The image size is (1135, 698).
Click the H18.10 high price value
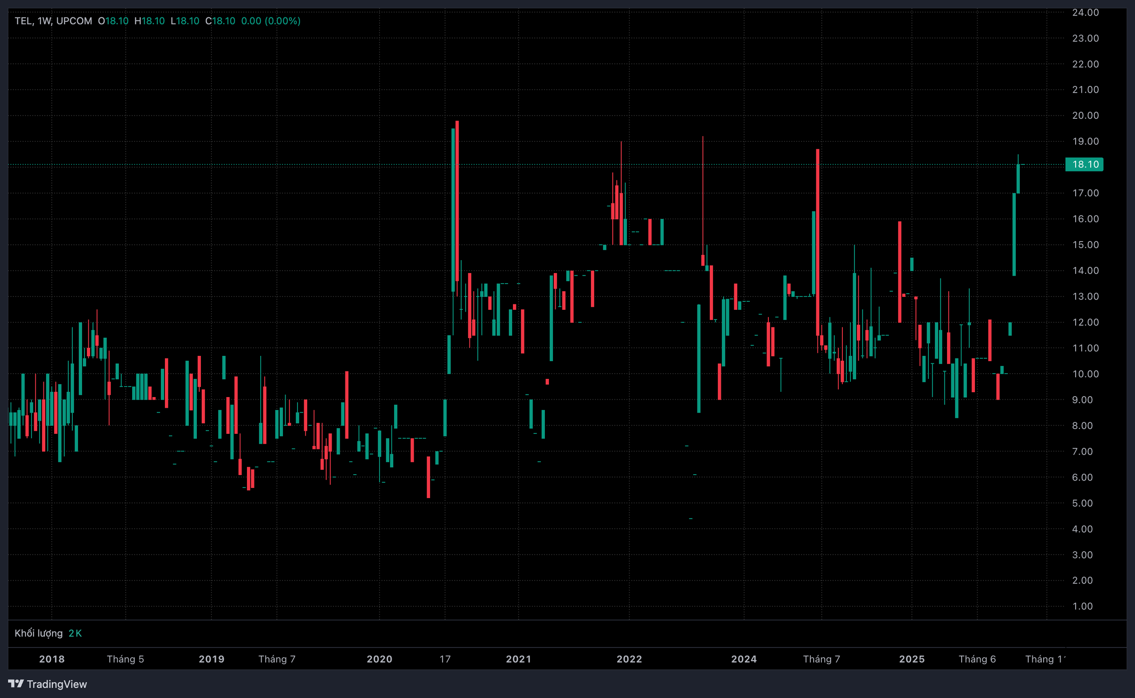[149, 21]
